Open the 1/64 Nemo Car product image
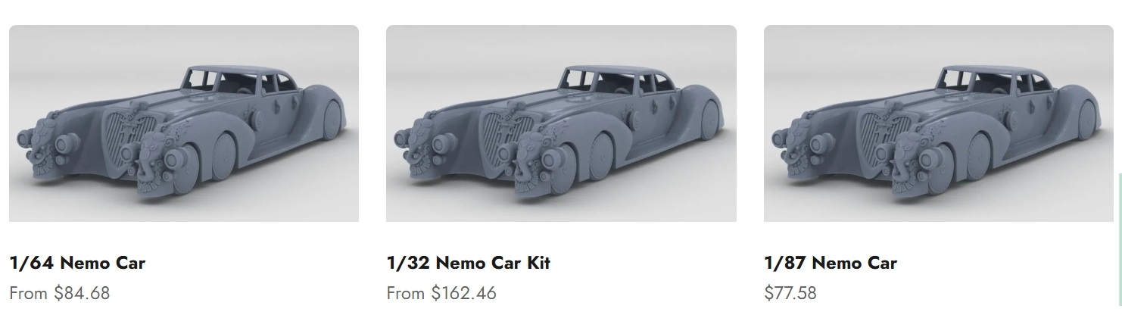 (x=184, y=123)
